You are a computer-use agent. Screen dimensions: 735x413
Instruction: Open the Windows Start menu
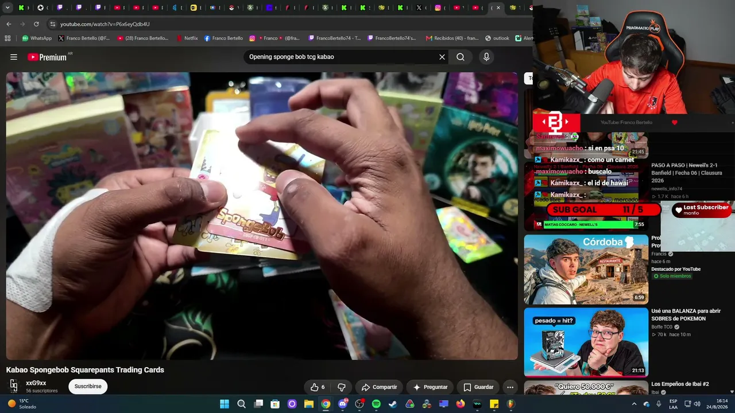click(x=225, y=404)
